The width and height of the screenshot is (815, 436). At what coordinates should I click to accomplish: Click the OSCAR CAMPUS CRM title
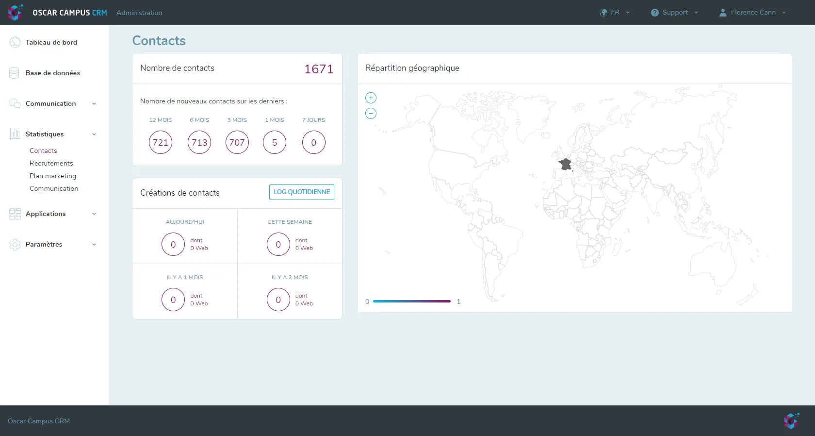70,13
